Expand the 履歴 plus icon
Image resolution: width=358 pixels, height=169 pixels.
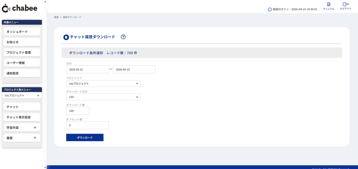tap(35, 138)
